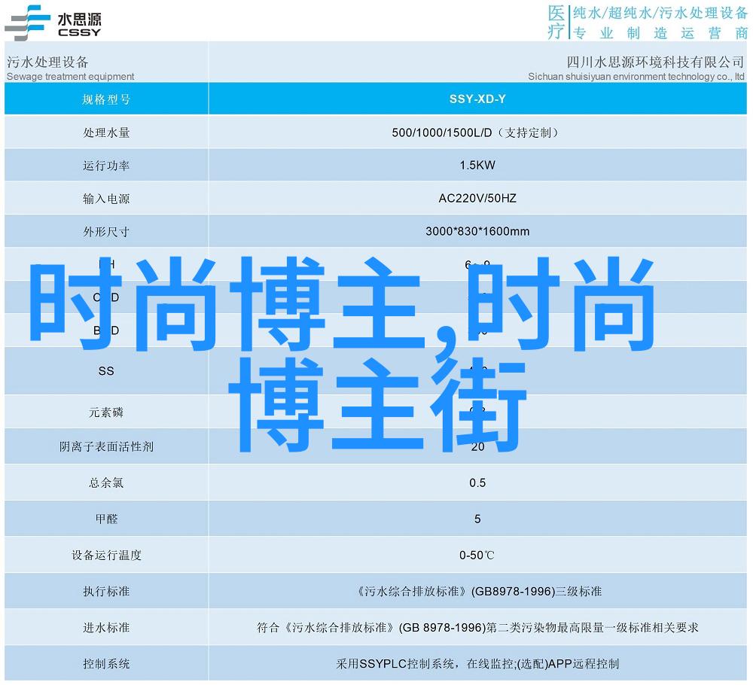Select the 甲醛 row label

pos(106,519)
